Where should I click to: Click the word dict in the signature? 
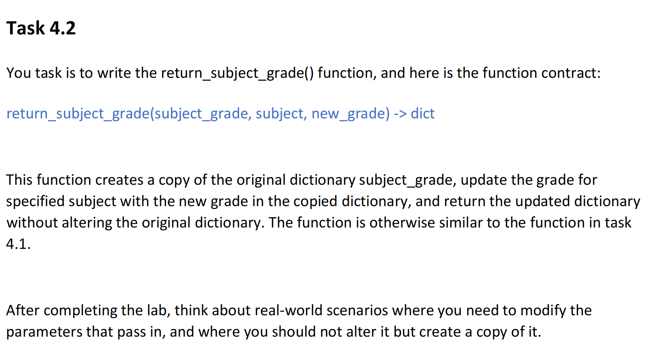[422, 113]
